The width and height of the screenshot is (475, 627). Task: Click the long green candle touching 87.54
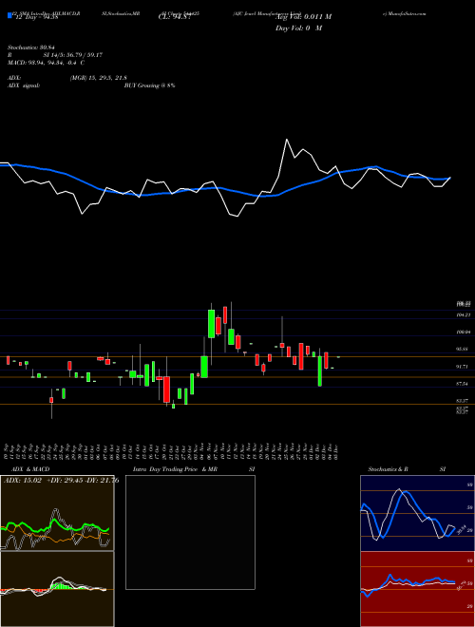[320, 371]
